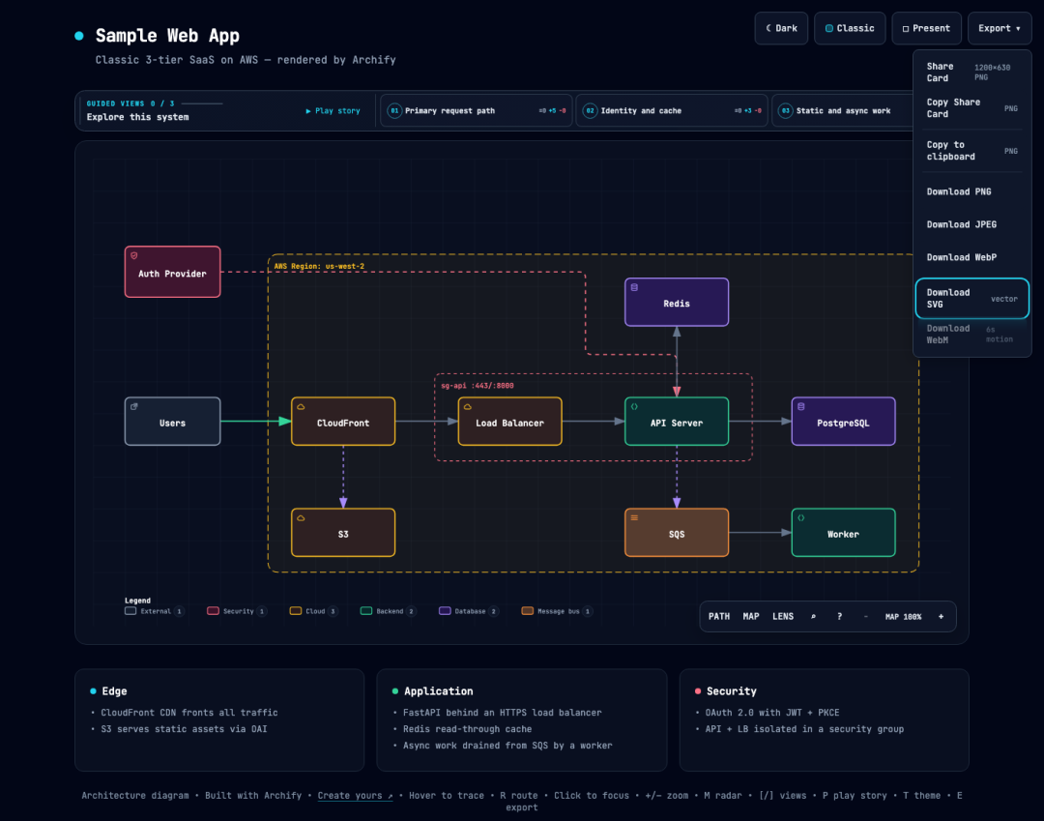Image resolution: width=1044 pixels, height=821 pixels.
Task: Choose Download PNG
Action: point(972,191)
